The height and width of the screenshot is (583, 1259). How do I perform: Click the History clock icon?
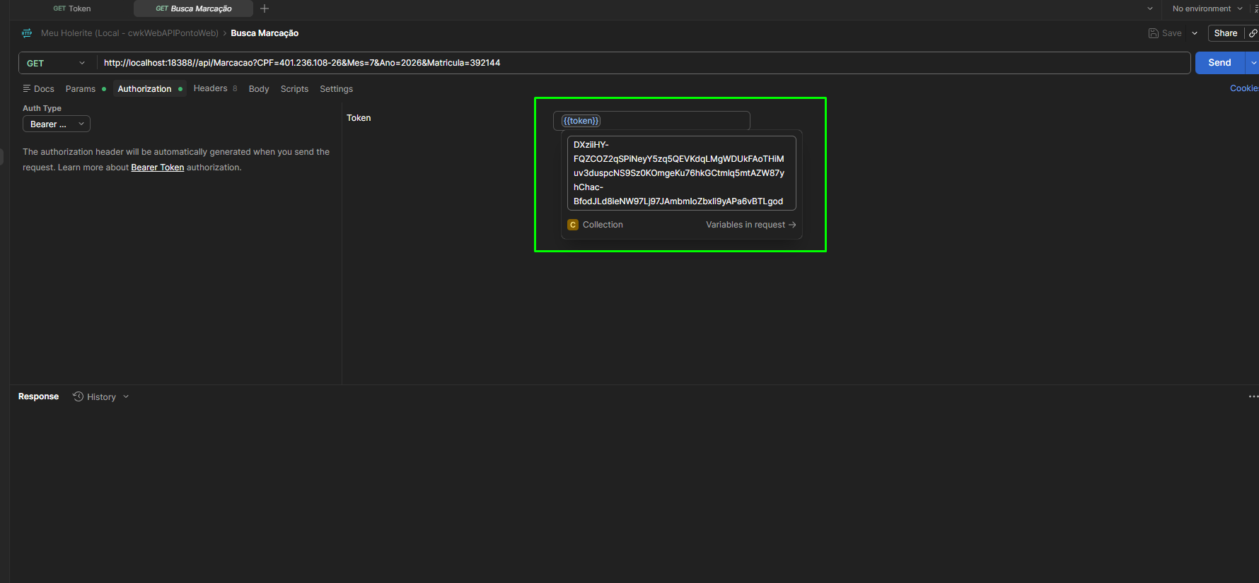[x=79, y=396]
